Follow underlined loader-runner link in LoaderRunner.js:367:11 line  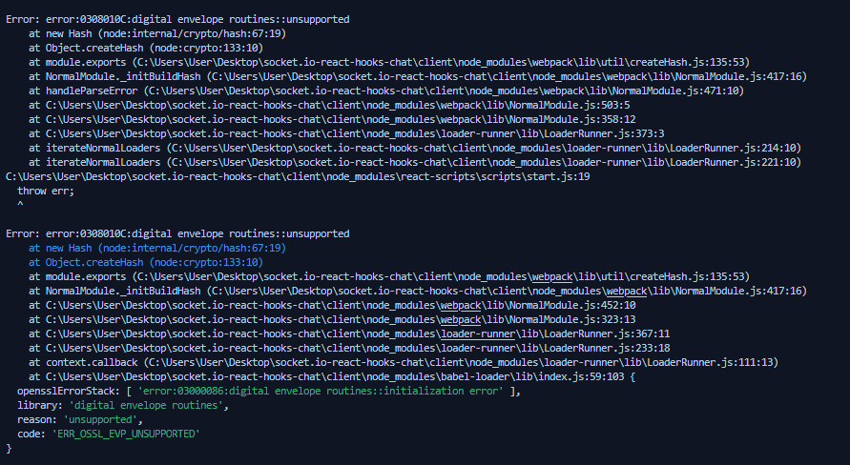(x=478, y=334)
